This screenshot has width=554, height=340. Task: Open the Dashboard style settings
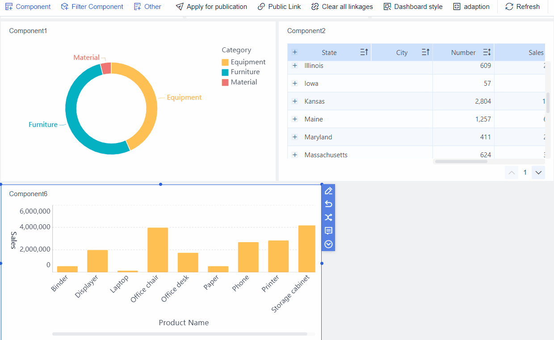pyautogui.click(x=413, y=7)
